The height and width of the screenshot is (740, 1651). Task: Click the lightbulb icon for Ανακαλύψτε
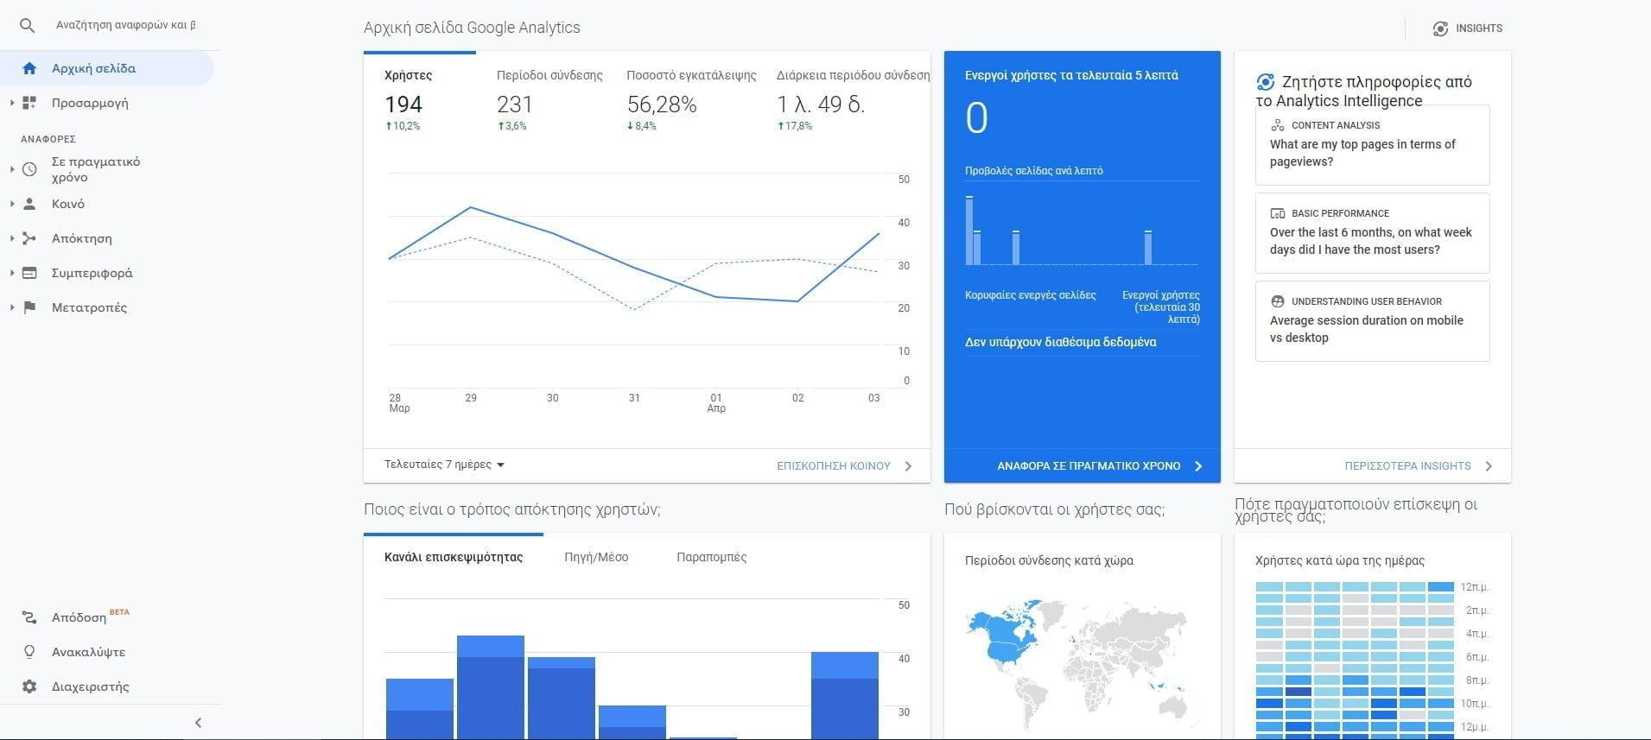[29, 652]
